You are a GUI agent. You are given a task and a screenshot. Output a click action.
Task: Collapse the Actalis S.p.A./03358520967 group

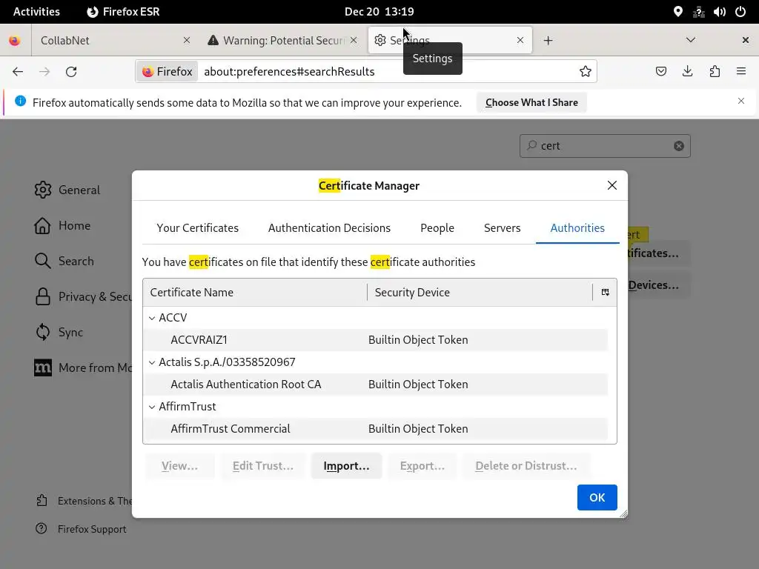click(152, 362)
